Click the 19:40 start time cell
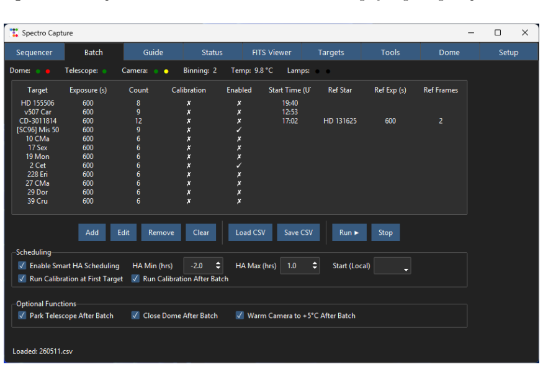Viewport: 543px width, 367px height. point(290,103)
